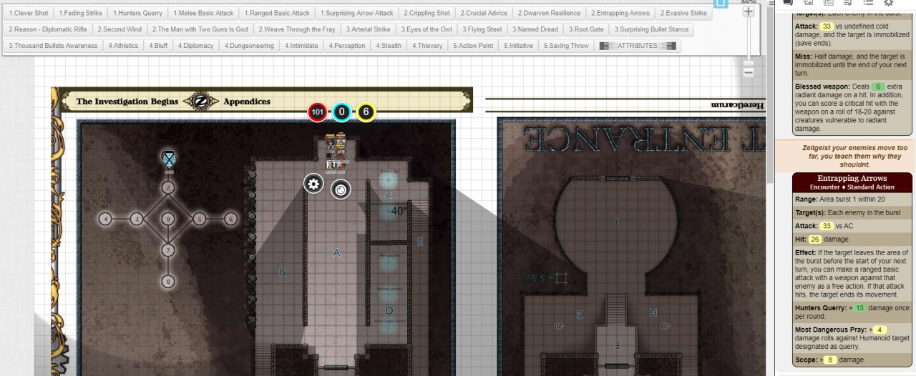Zoom in with the plus button

pos(749,11)
